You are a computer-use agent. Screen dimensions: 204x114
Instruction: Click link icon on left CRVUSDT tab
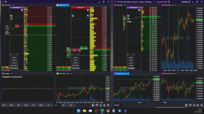(x=3, y=5)
